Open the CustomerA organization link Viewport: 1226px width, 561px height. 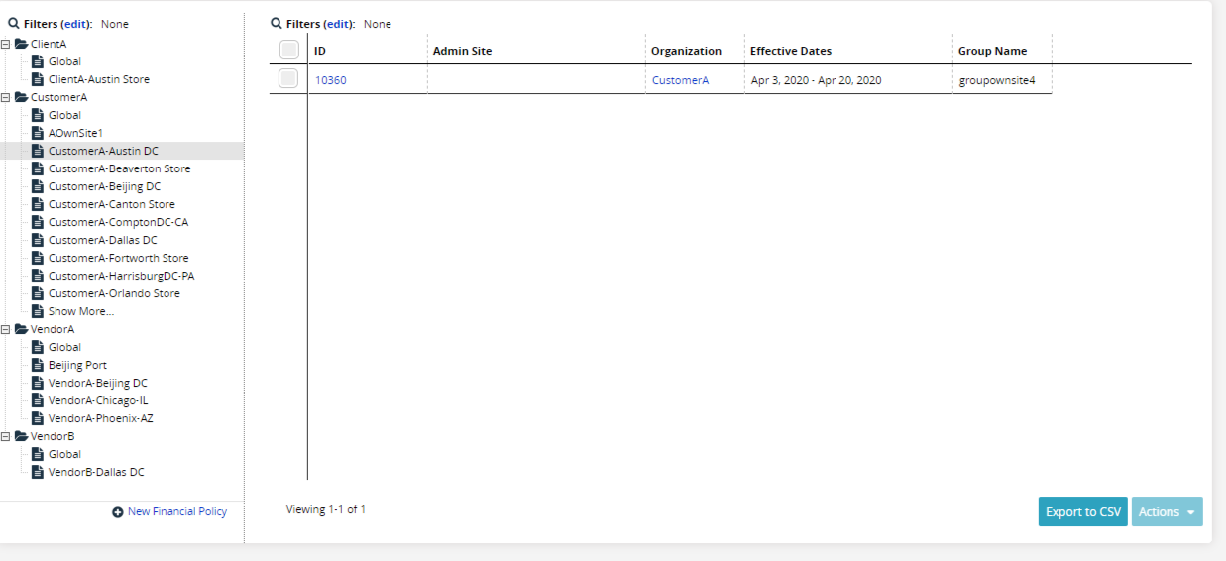click(680, 80)
